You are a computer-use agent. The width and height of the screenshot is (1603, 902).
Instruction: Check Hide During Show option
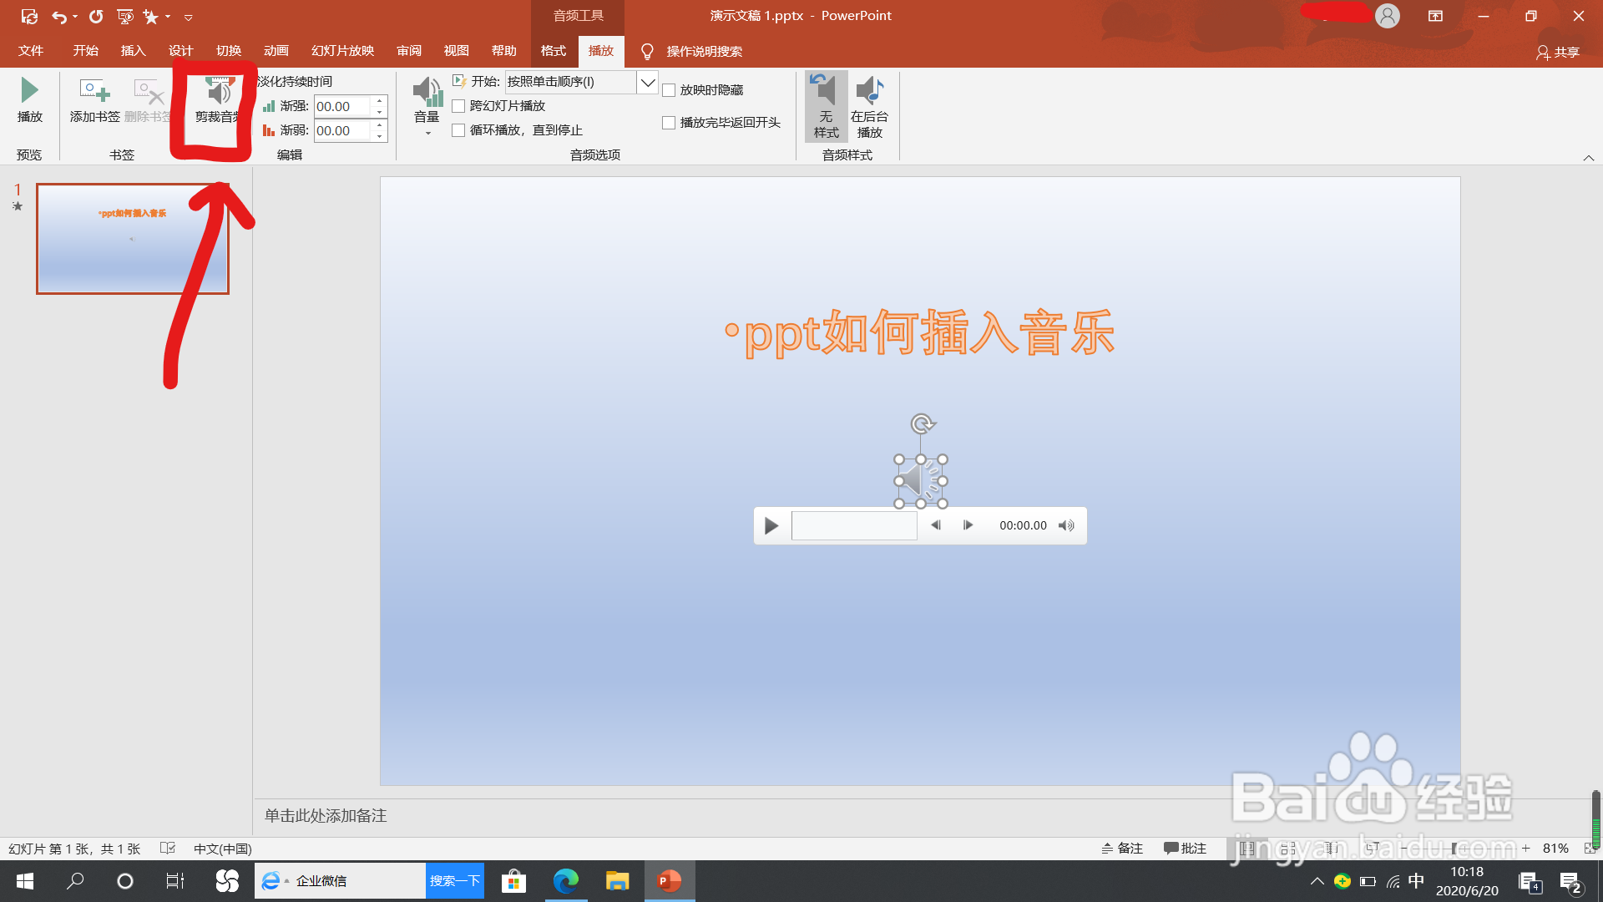click(x=669, y=90)
